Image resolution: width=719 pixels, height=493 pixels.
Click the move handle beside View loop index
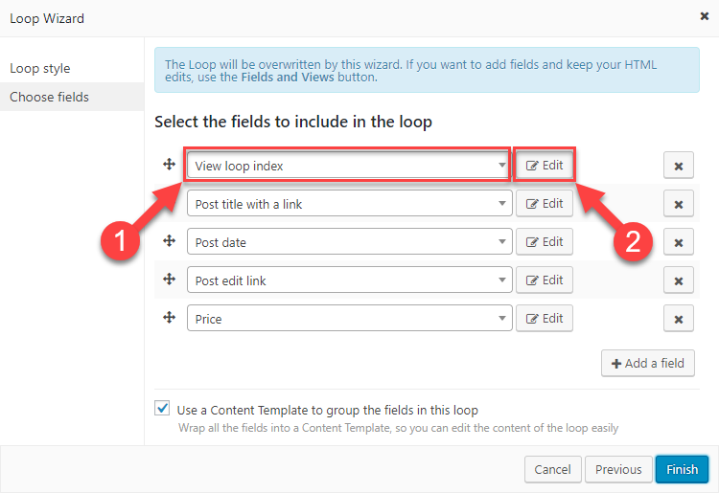[x=169, y=165]
